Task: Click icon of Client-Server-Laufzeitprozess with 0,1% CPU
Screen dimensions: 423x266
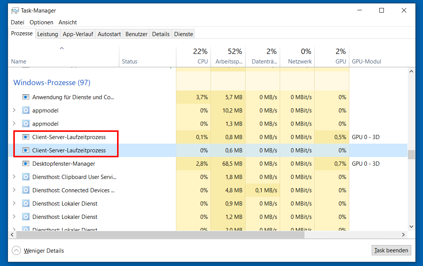Action: (25, 137)
